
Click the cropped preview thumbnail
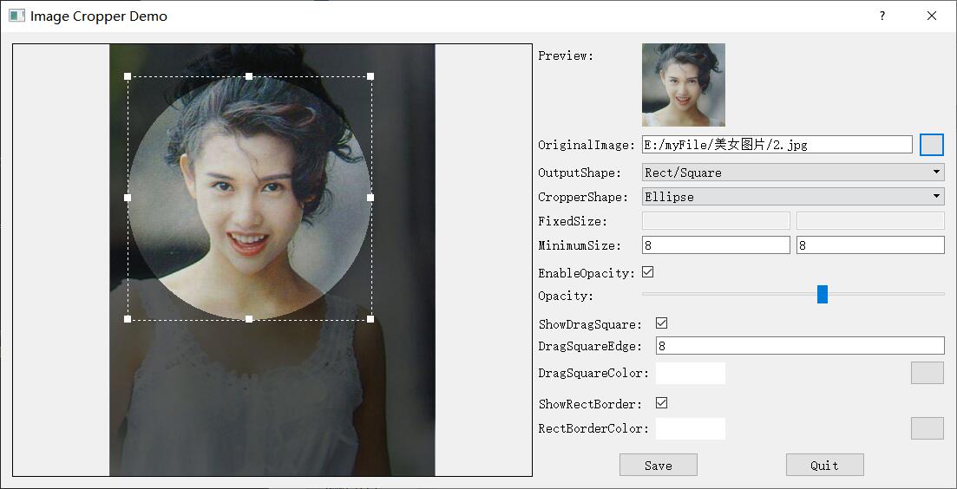(x=683, y=85)
